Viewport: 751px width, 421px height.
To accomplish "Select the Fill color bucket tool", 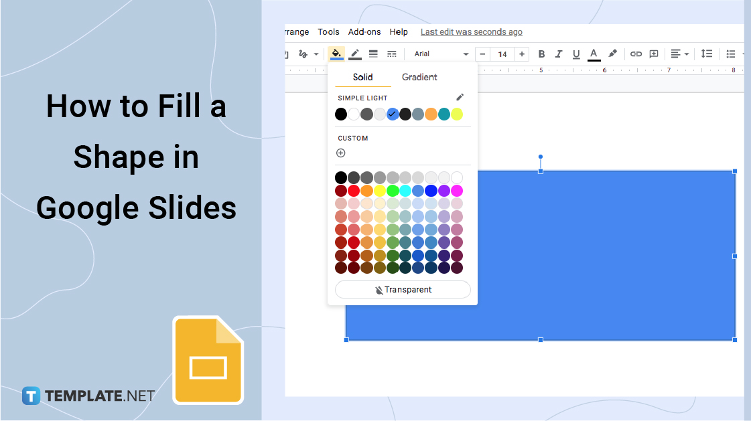I will [336, 54].
